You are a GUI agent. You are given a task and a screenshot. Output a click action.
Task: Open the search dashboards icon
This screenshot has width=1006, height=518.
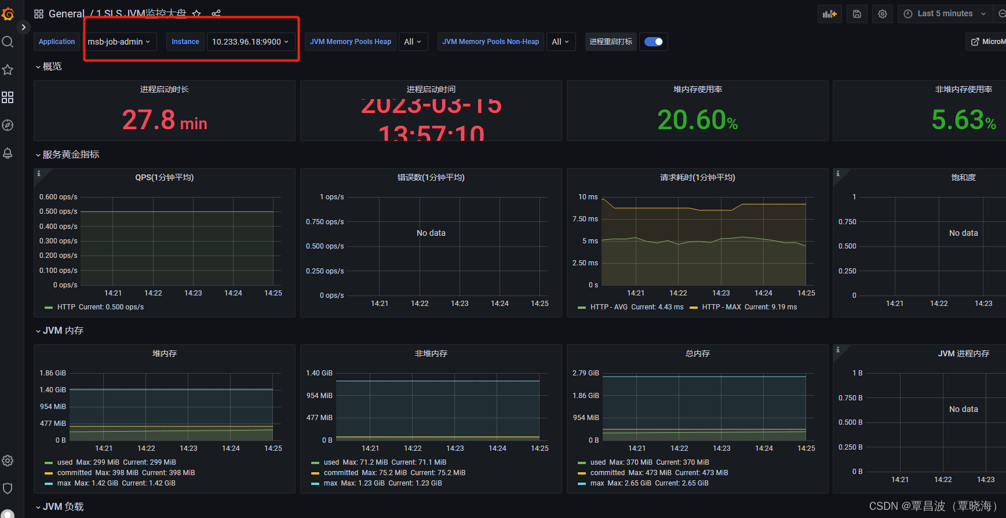[8, 42]
